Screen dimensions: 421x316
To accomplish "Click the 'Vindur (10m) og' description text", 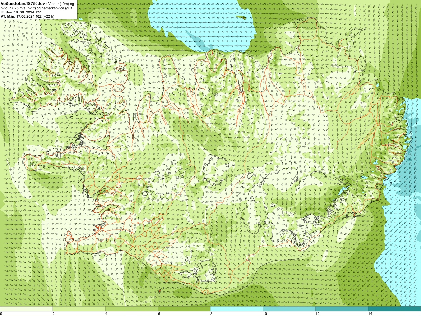I will click(x=62, y=3).
